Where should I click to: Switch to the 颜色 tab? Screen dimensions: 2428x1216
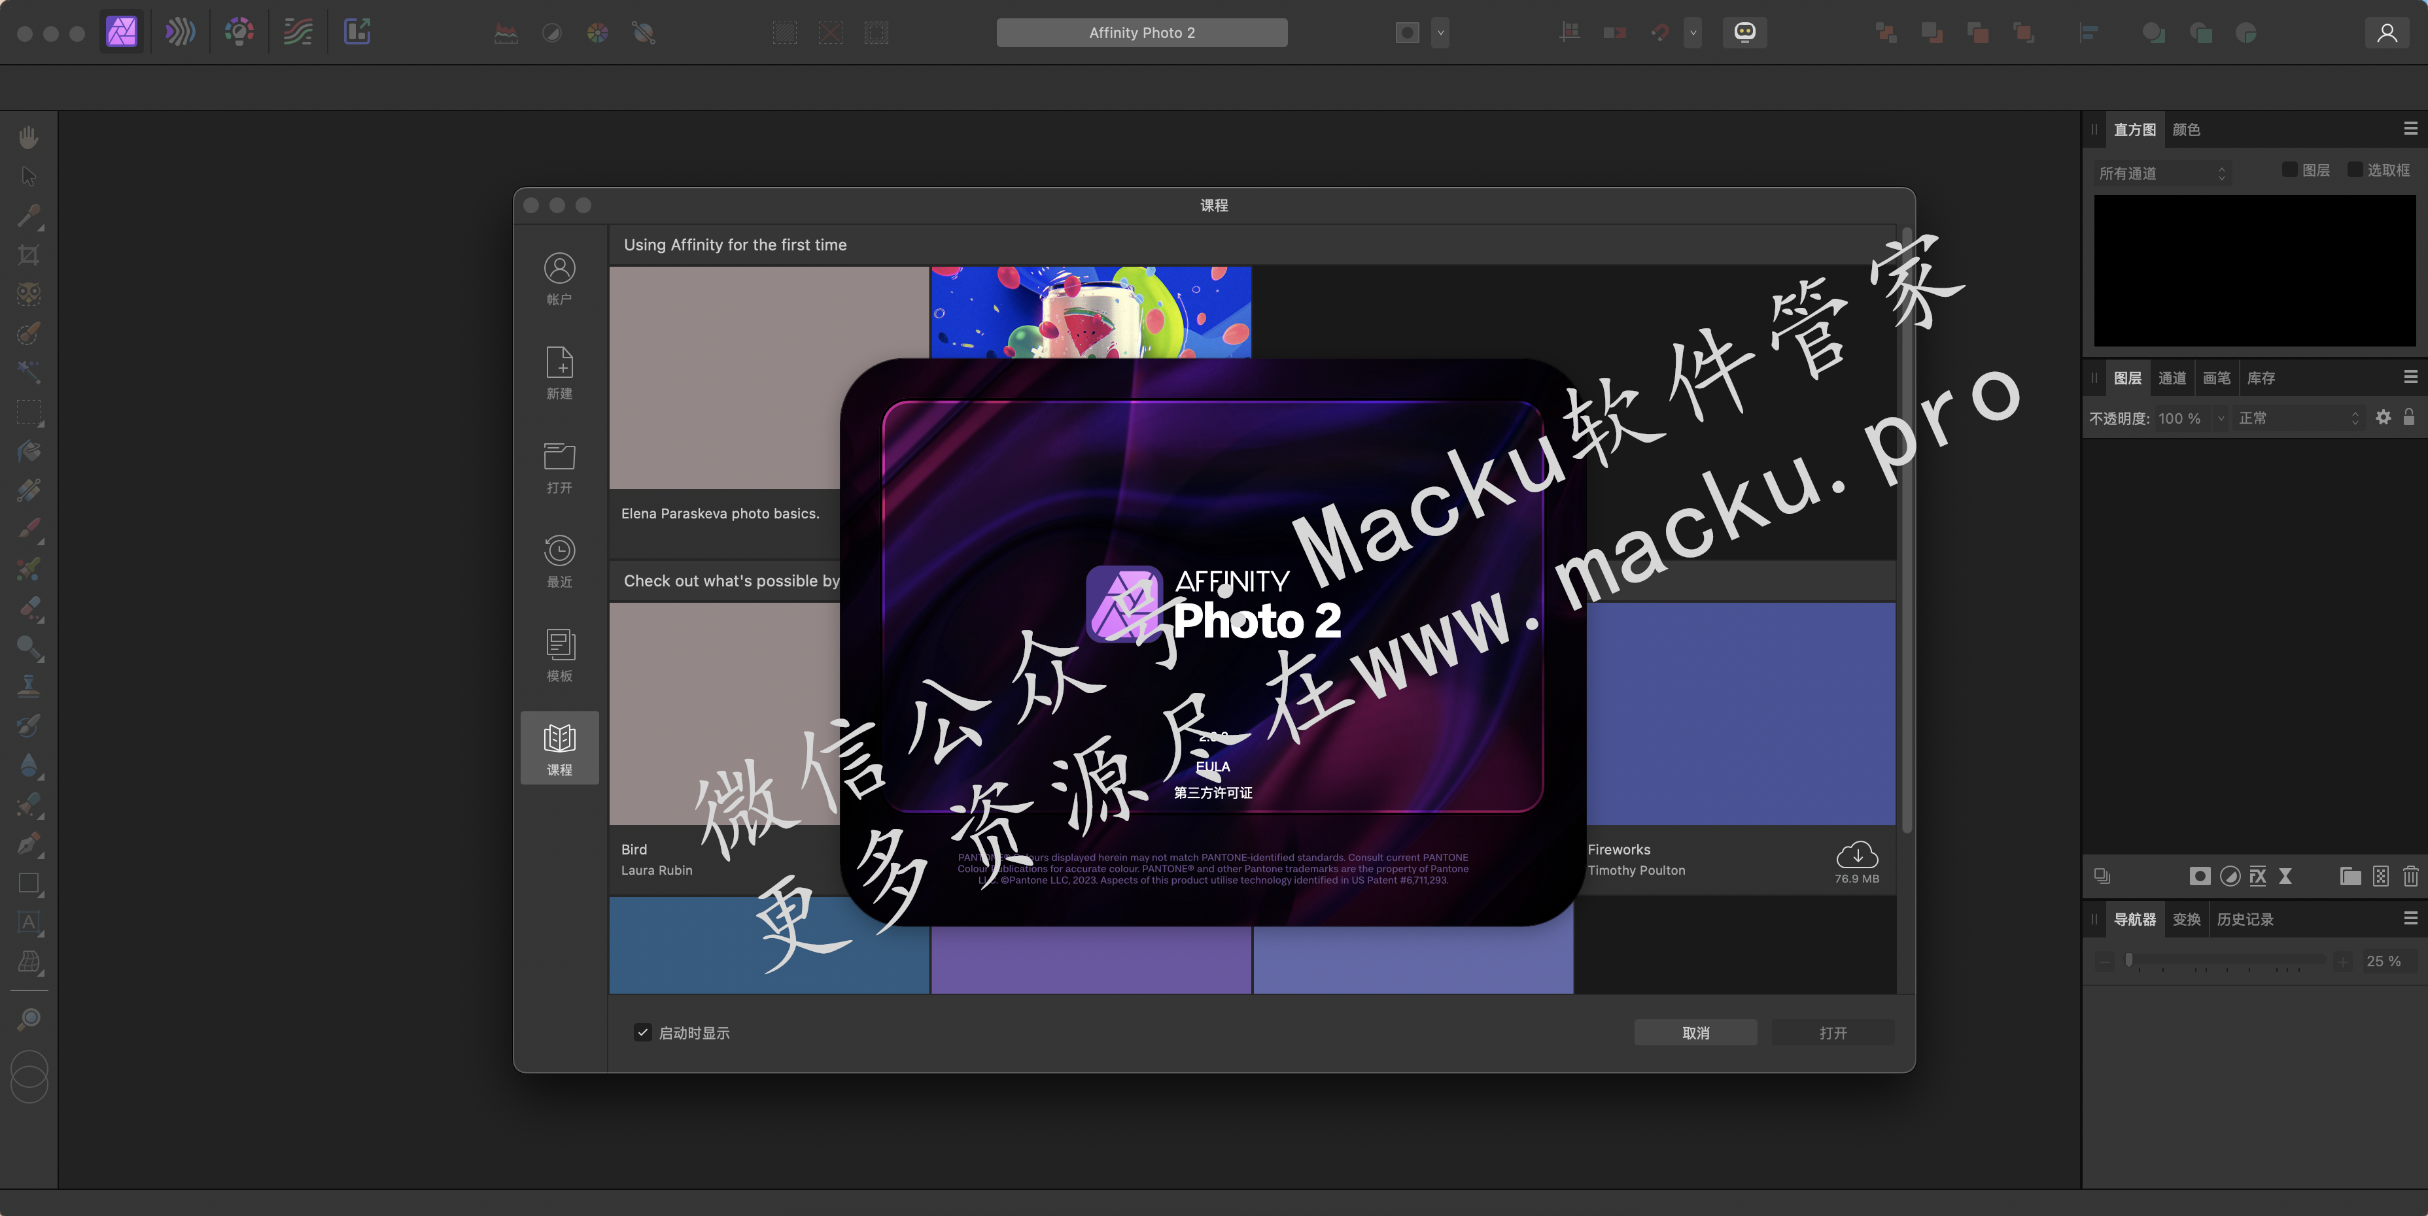[x=2186, y=130]
